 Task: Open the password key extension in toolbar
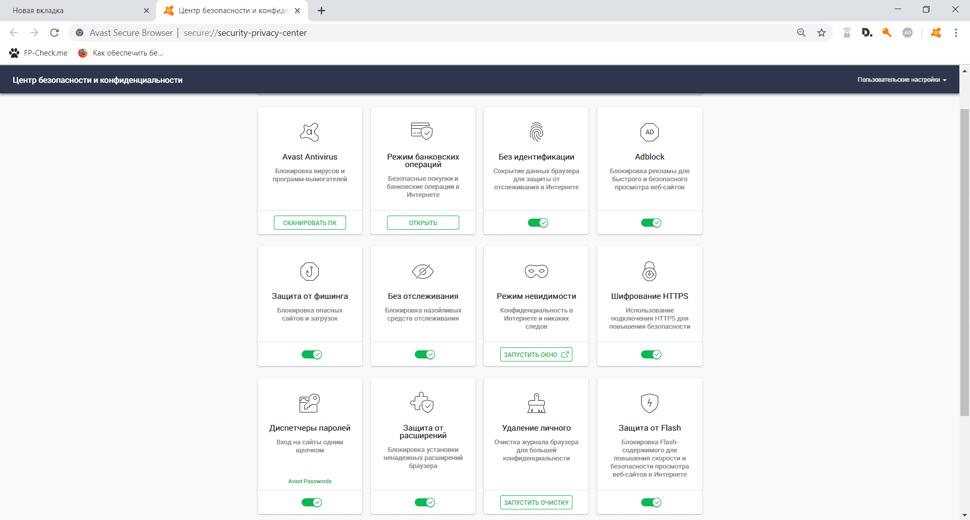pos(887,33)
